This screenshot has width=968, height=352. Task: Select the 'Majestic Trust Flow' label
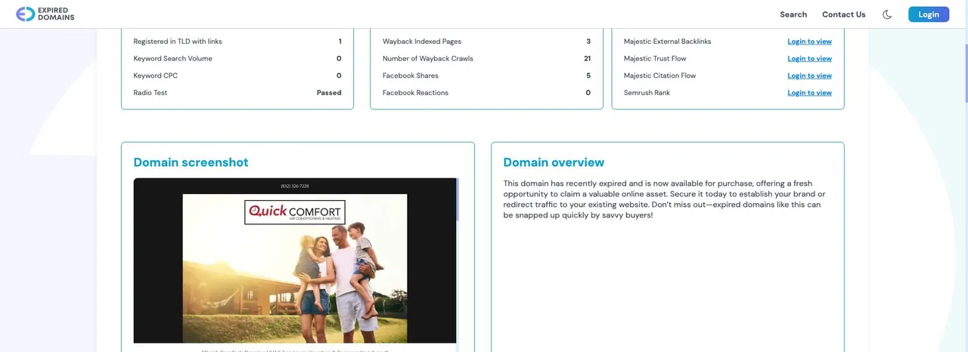click(655, 58)
